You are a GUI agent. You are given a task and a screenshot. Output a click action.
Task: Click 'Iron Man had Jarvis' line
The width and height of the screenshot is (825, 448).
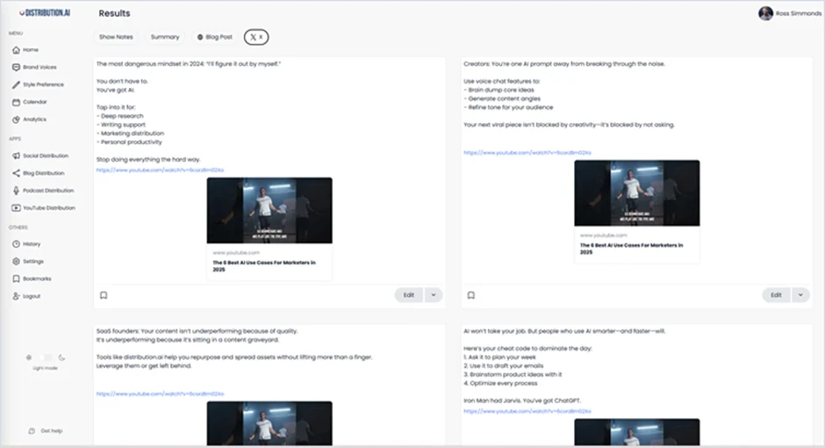[522, 401]
